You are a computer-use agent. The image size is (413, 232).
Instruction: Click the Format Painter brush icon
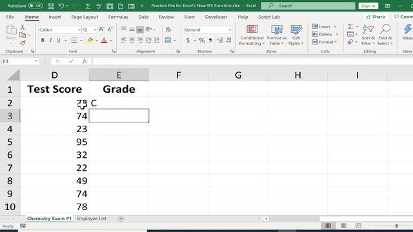23,43
